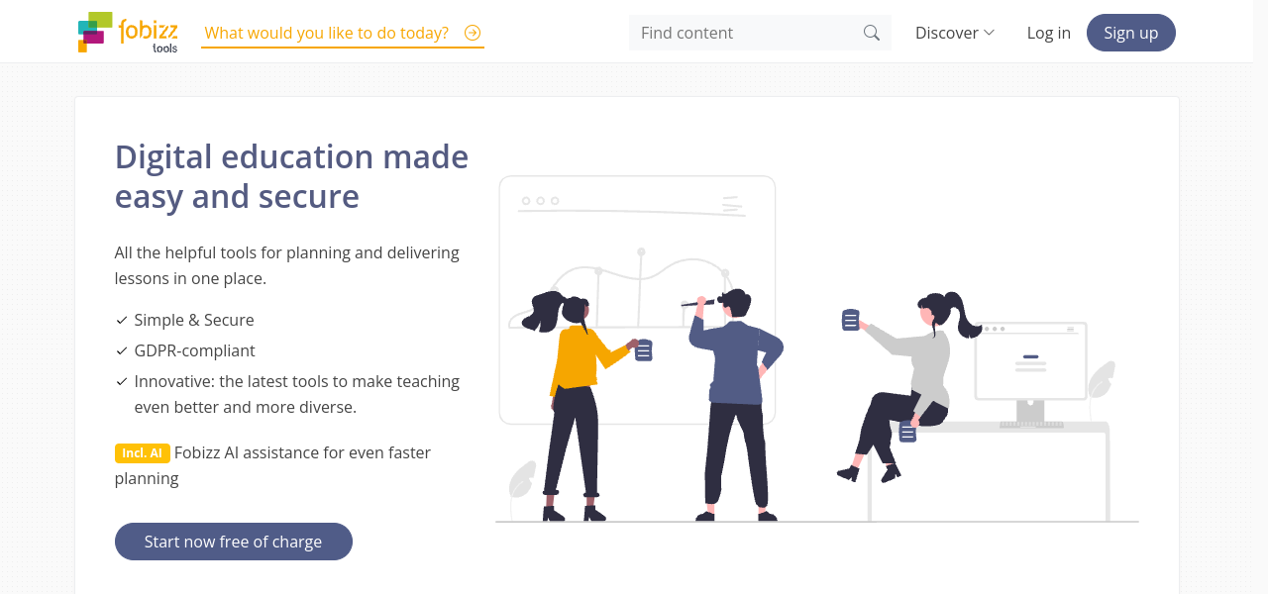This screenshot has width=1268, height=594.
Task: Click the fobizz tools wordmark text
Action: coord(149,34)
